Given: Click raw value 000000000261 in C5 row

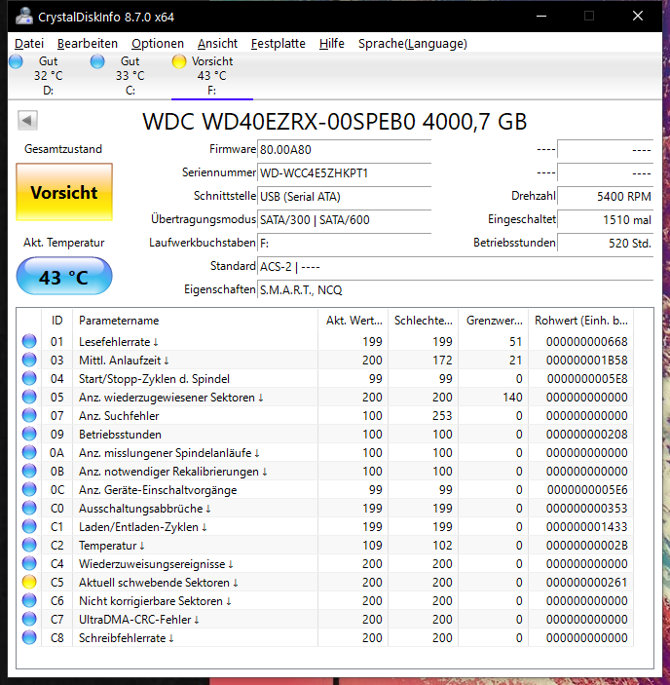Looking at the screenshot, I should pos(586,583).
